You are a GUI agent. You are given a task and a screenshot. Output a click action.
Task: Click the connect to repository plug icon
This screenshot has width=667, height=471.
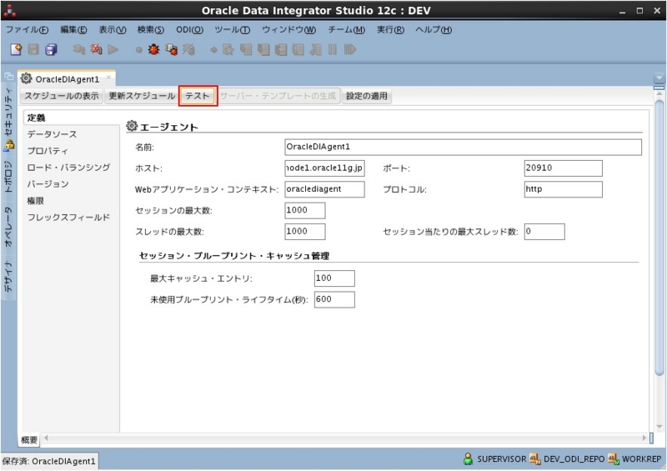pyautogui.click(x=78, y=49)
